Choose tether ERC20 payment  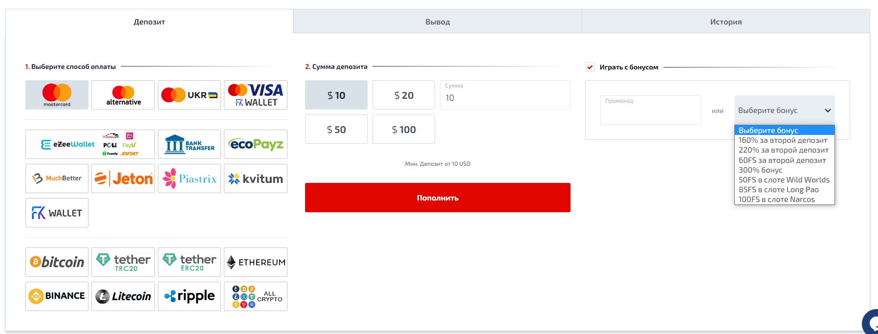pos(189,262)
